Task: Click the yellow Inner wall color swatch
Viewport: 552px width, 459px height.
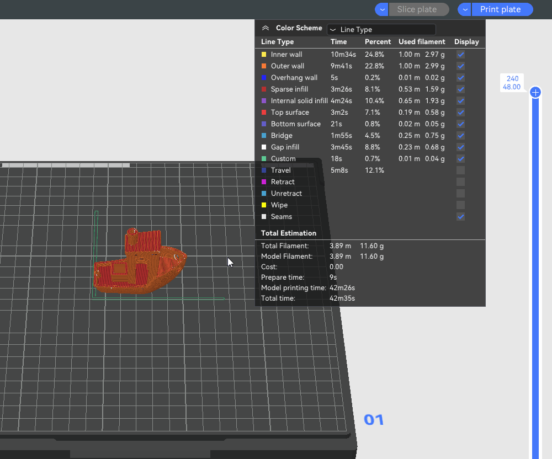Action: click(264, 55)
